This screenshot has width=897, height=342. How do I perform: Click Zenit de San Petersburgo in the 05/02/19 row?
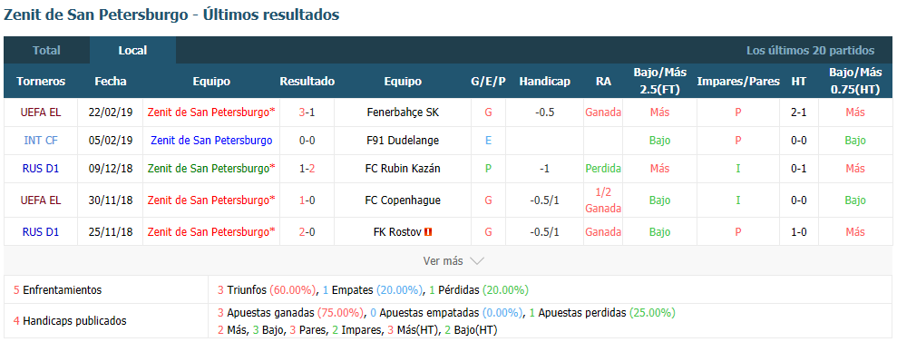(x=211, y=140)
